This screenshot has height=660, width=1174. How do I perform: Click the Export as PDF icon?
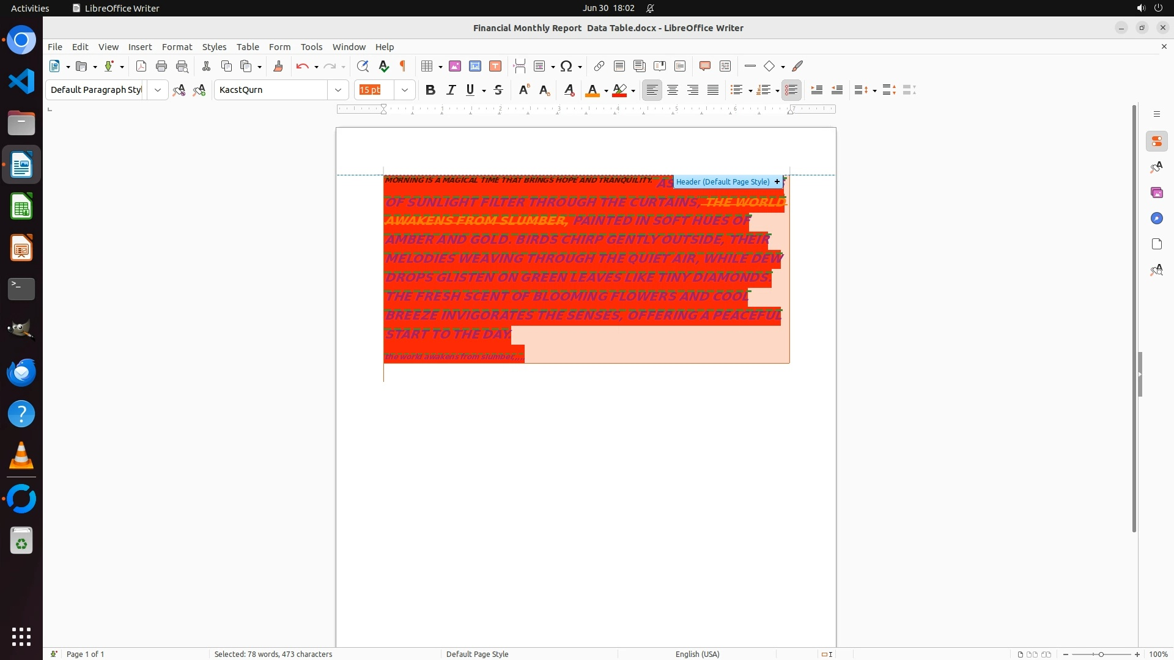coord(141,67)
